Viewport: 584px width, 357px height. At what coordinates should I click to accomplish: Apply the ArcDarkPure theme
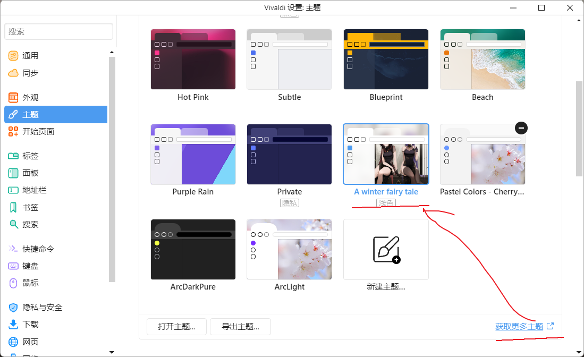click(x=193, y=249)
